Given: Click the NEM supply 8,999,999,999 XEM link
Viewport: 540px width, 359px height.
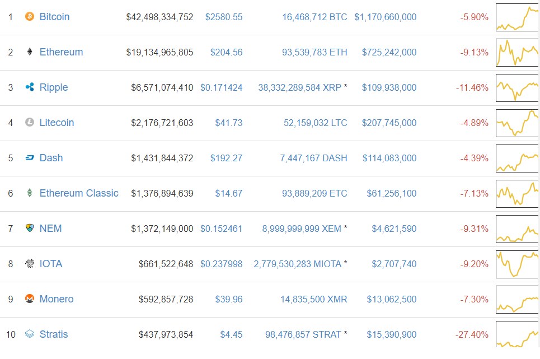Looking at the screenshot, I should coord(302,229).
